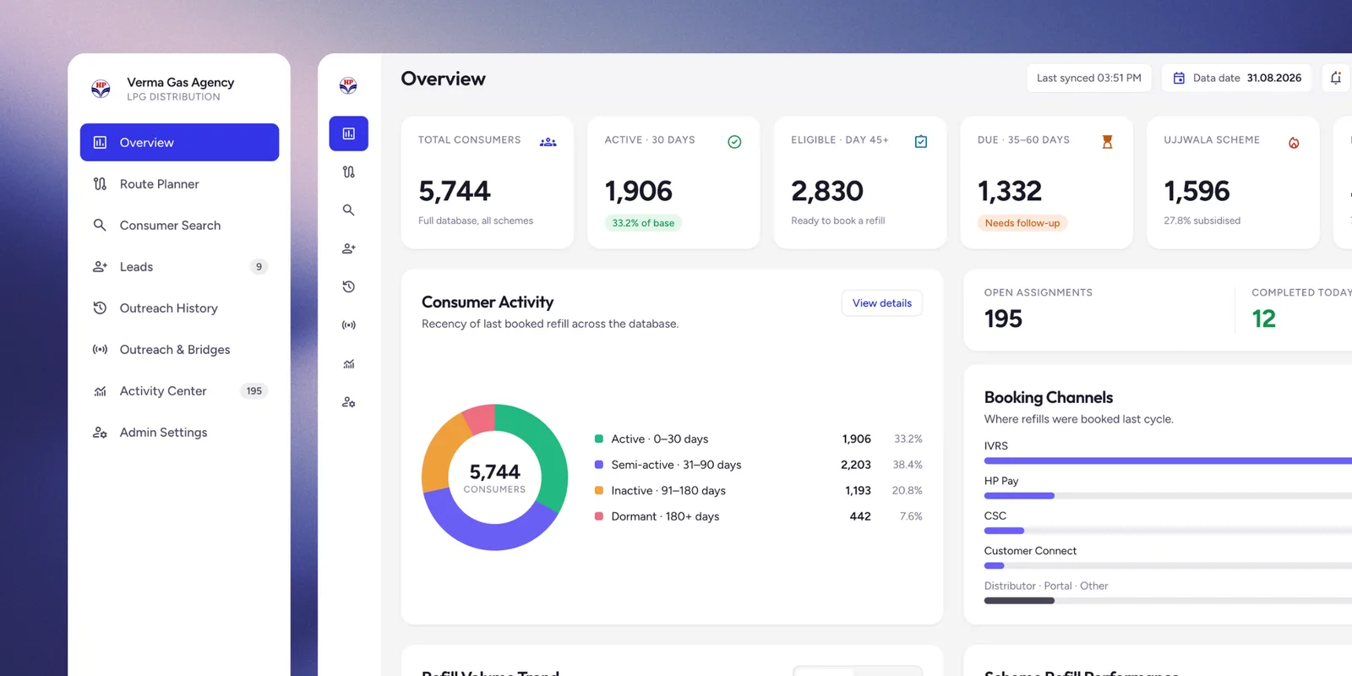1352x676 pixels.
Task: Click the activity chart icon in the collapsed rail
Action: [348, 363]
